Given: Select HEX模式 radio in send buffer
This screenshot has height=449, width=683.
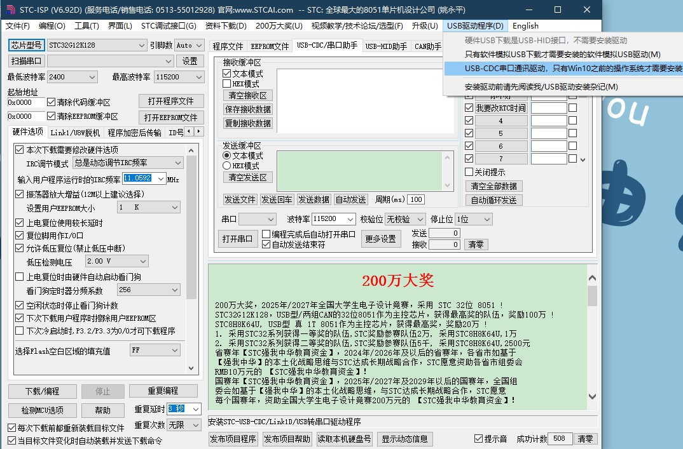Looking at the screenshot, I should tap(226, 166).
